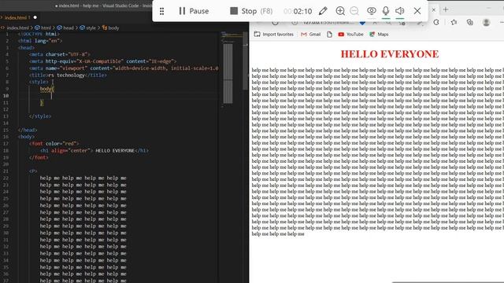Open YouTube bookmark
The width and height of the screenshot is (504, 283).
[350, 35]
